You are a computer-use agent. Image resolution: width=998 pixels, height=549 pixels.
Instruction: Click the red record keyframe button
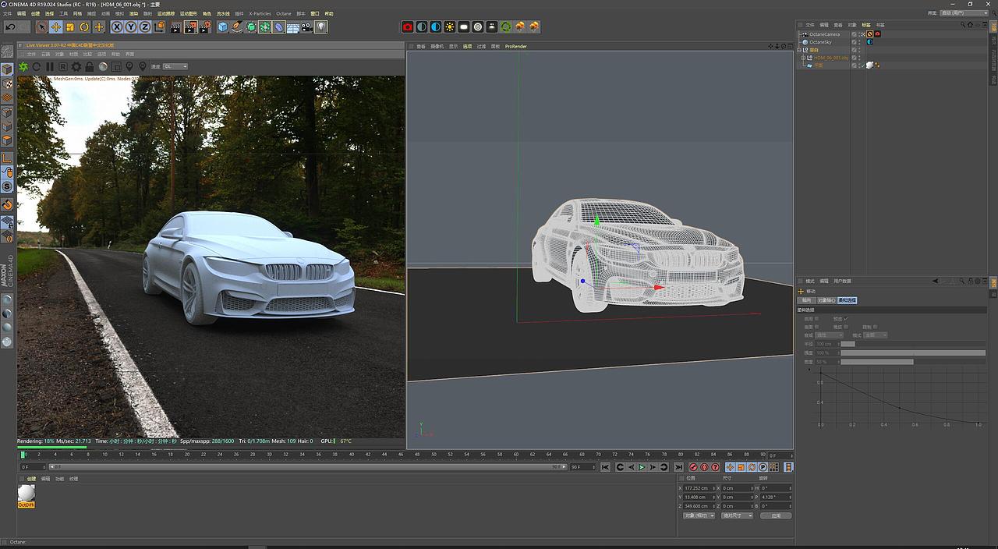coord(693,467)
